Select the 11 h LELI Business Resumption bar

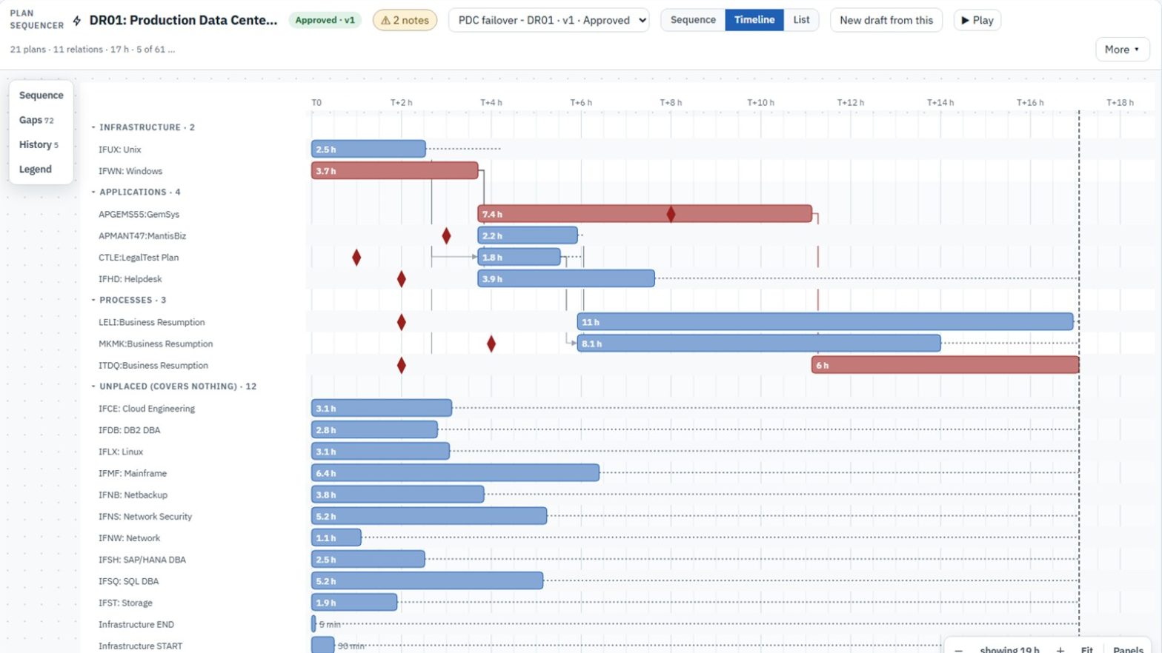pyautogui.click(x=826, y=321)
